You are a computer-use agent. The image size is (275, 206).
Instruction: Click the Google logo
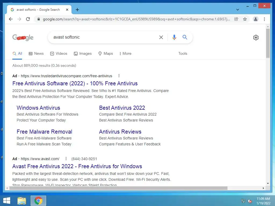23,37
